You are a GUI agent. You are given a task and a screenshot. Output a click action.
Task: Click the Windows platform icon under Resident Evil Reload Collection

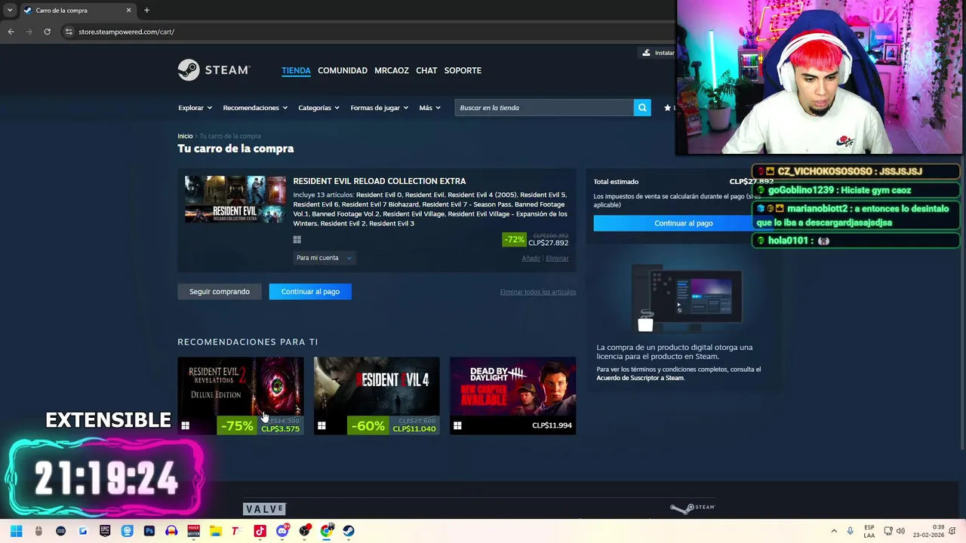tap(297, 240)
